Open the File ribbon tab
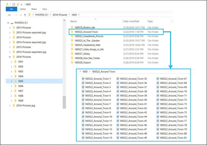The width and height of the screenshot is (207, 145). click(11, 9)
